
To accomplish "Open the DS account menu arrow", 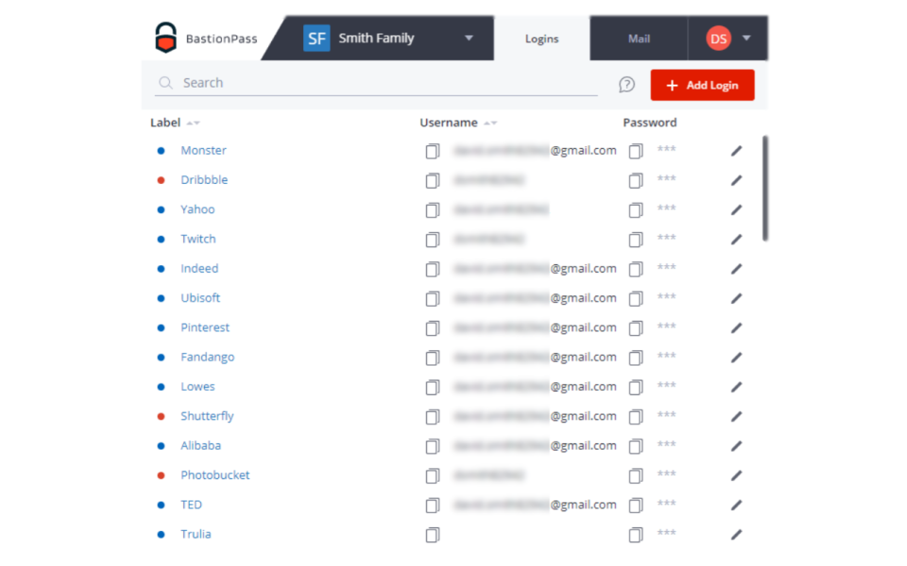I will pyautogui.click(x=746, y=38).
